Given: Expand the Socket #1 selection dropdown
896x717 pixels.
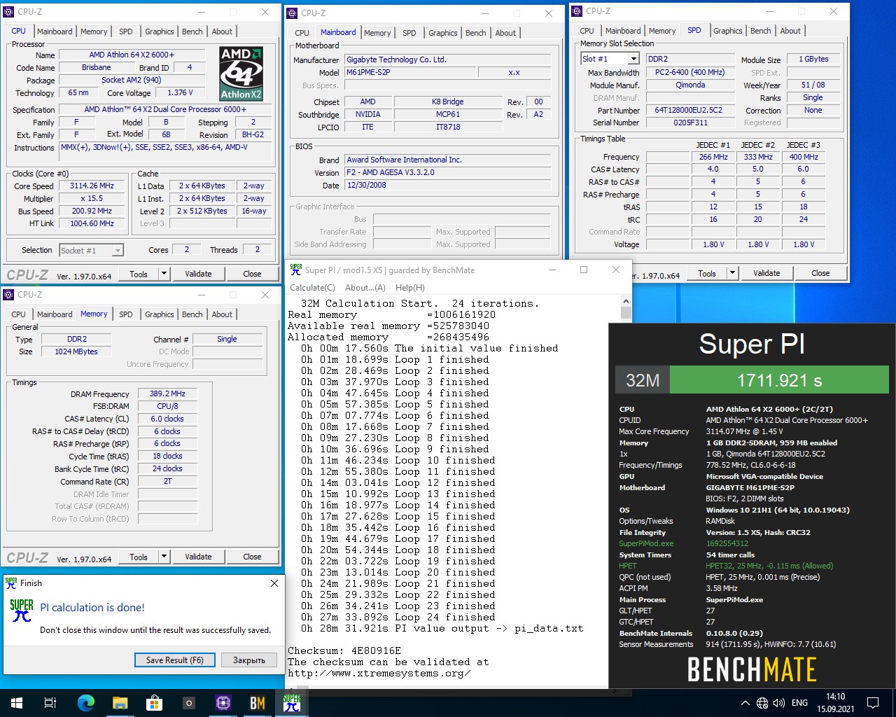Looking at the screenshot, I should pyautogui.click(x=118, y=250).
